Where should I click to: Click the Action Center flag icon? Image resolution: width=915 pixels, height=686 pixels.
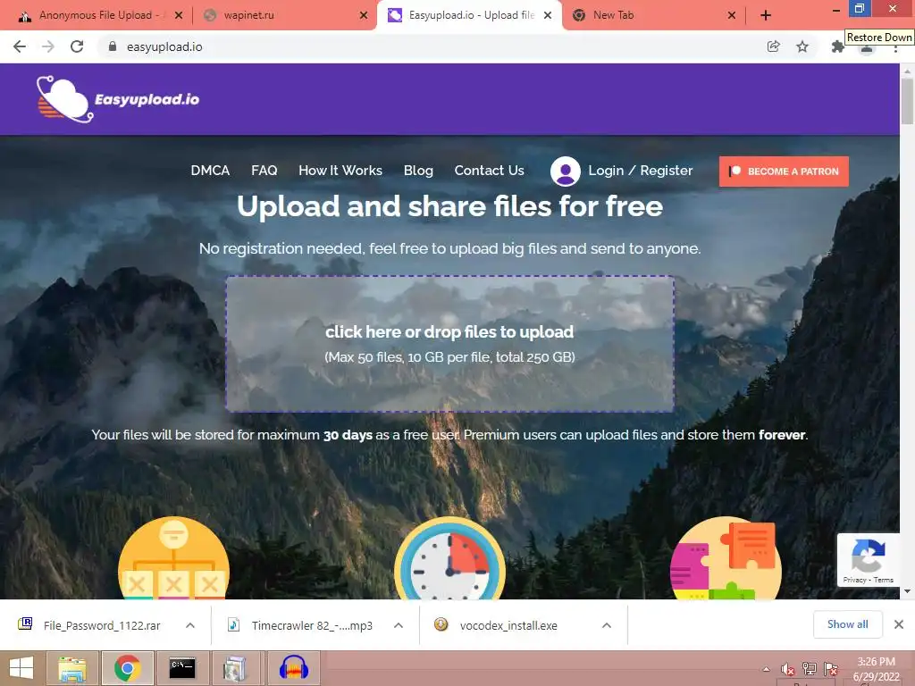(x=830, y=669)
